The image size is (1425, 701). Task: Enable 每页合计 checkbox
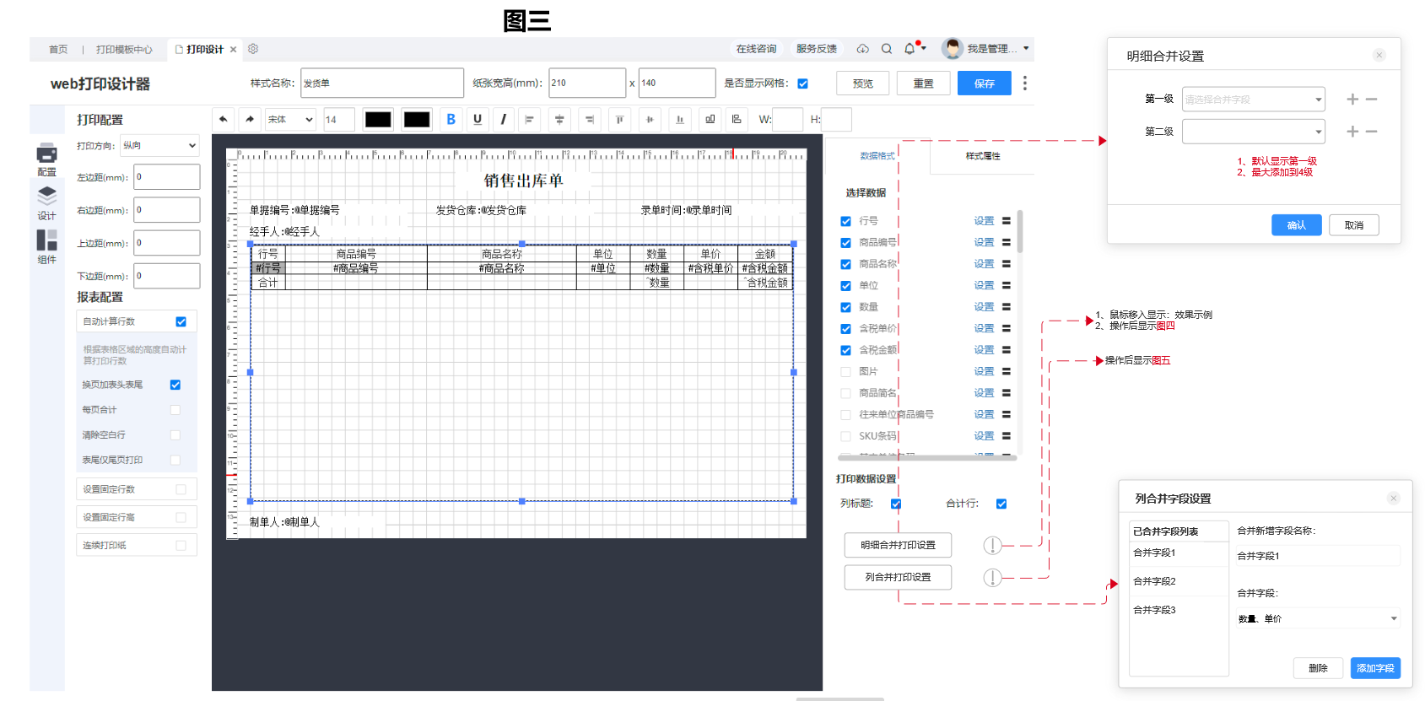point(175,410)
